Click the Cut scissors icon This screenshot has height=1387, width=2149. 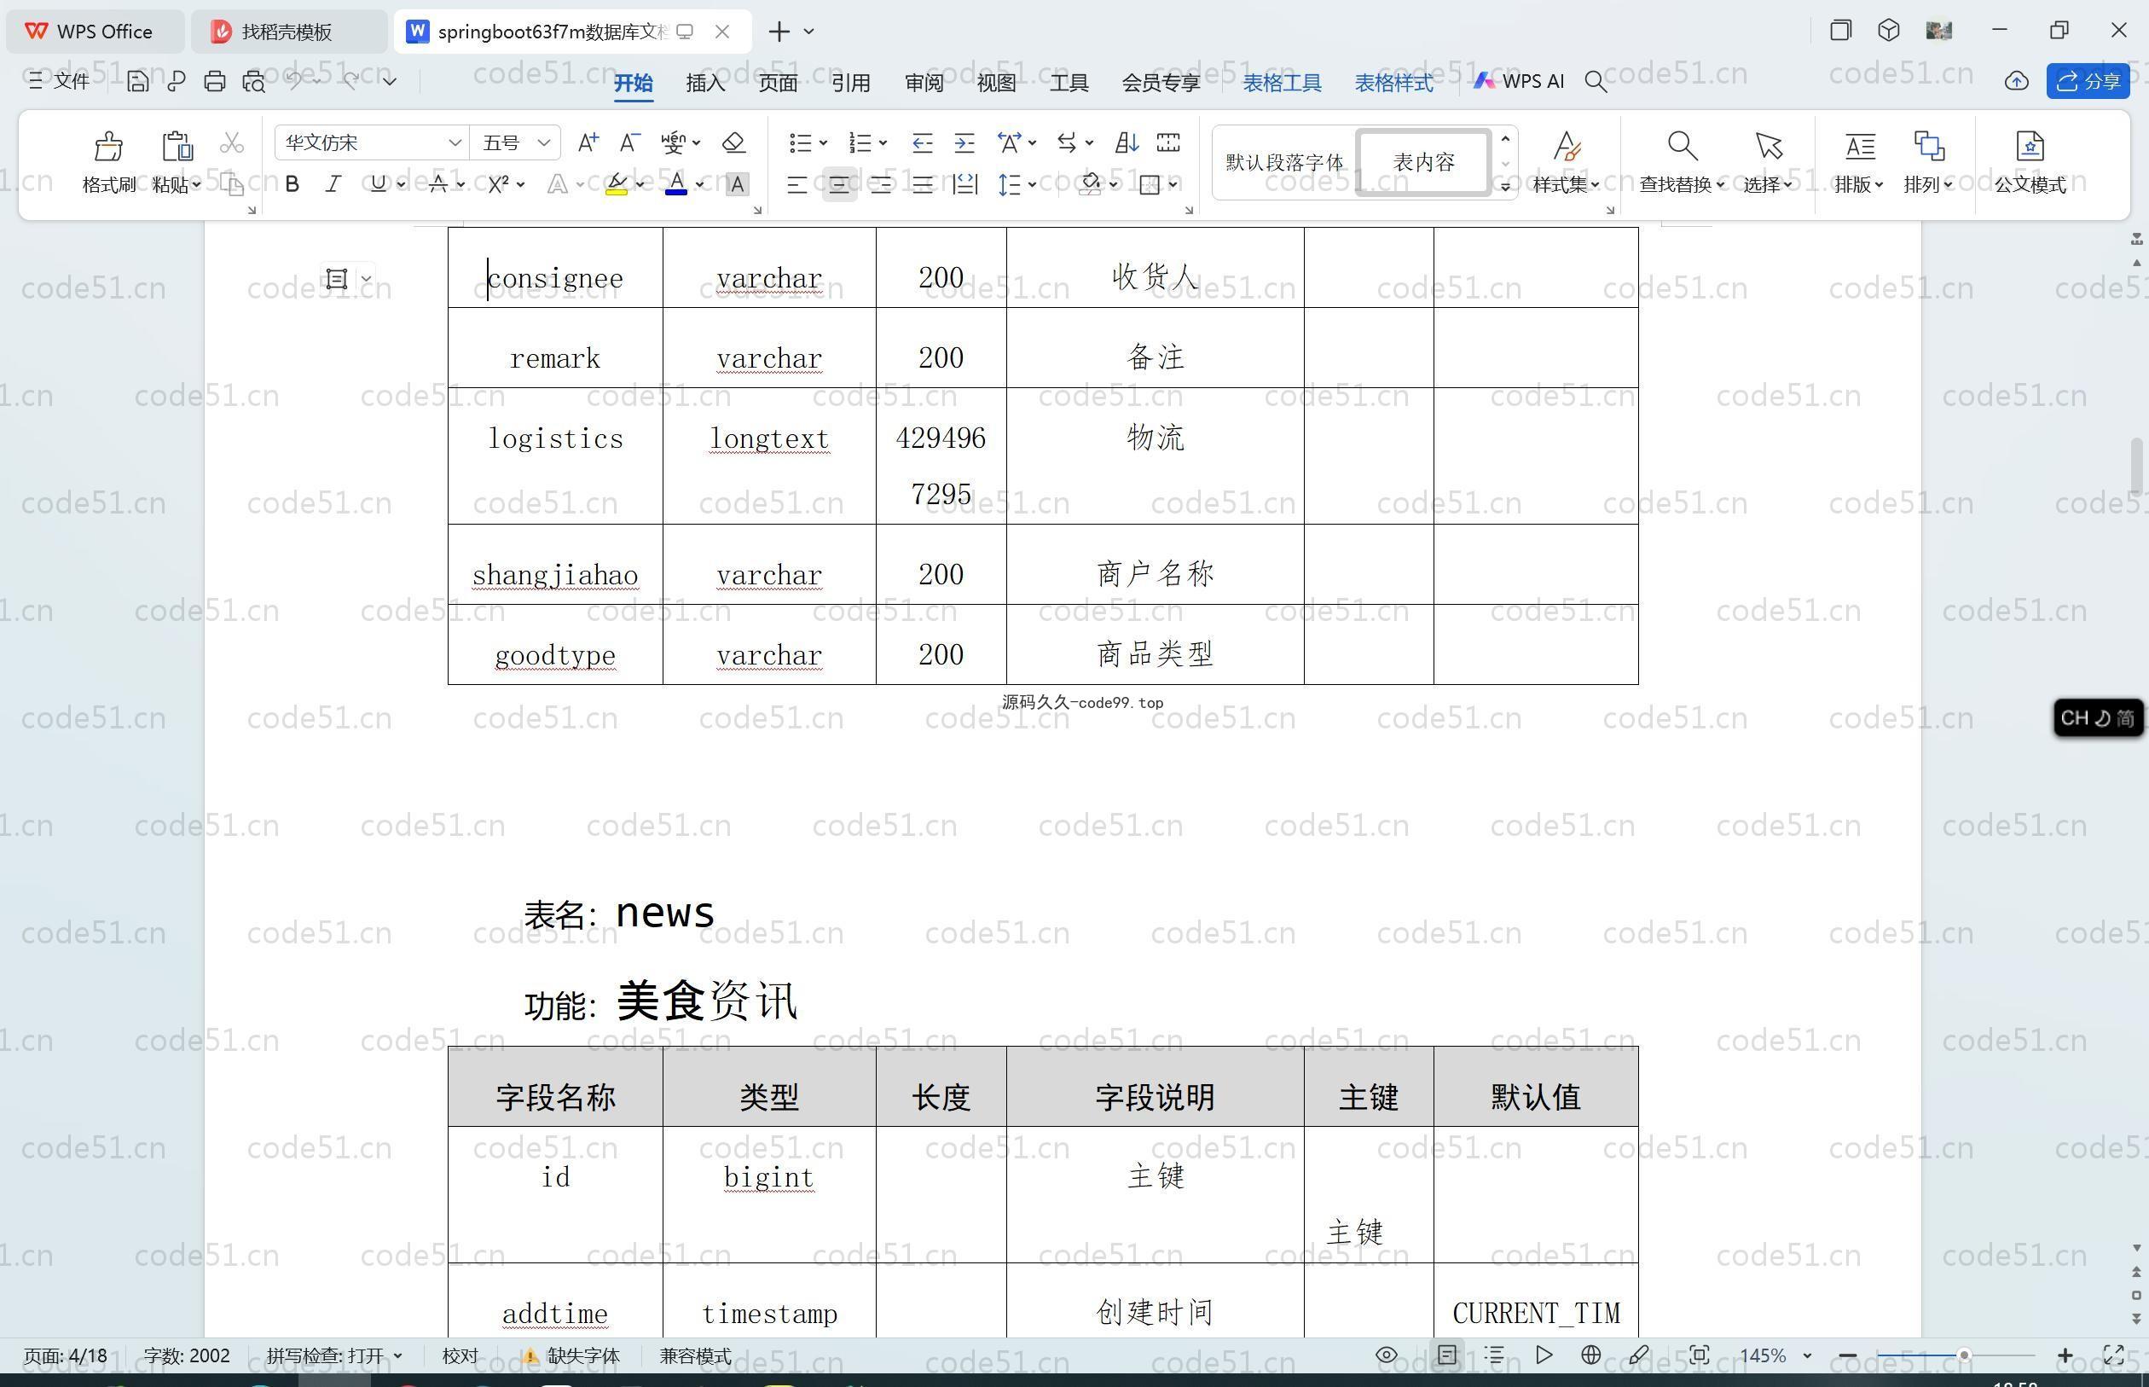(231, 142)
